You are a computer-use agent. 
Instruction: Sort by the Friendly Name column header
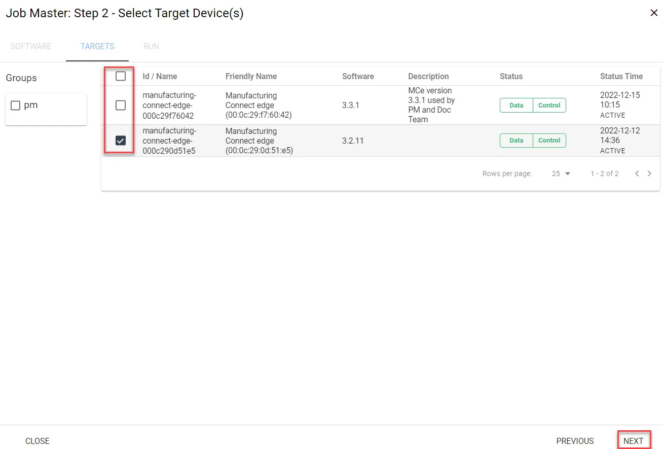tap(251, 76)
